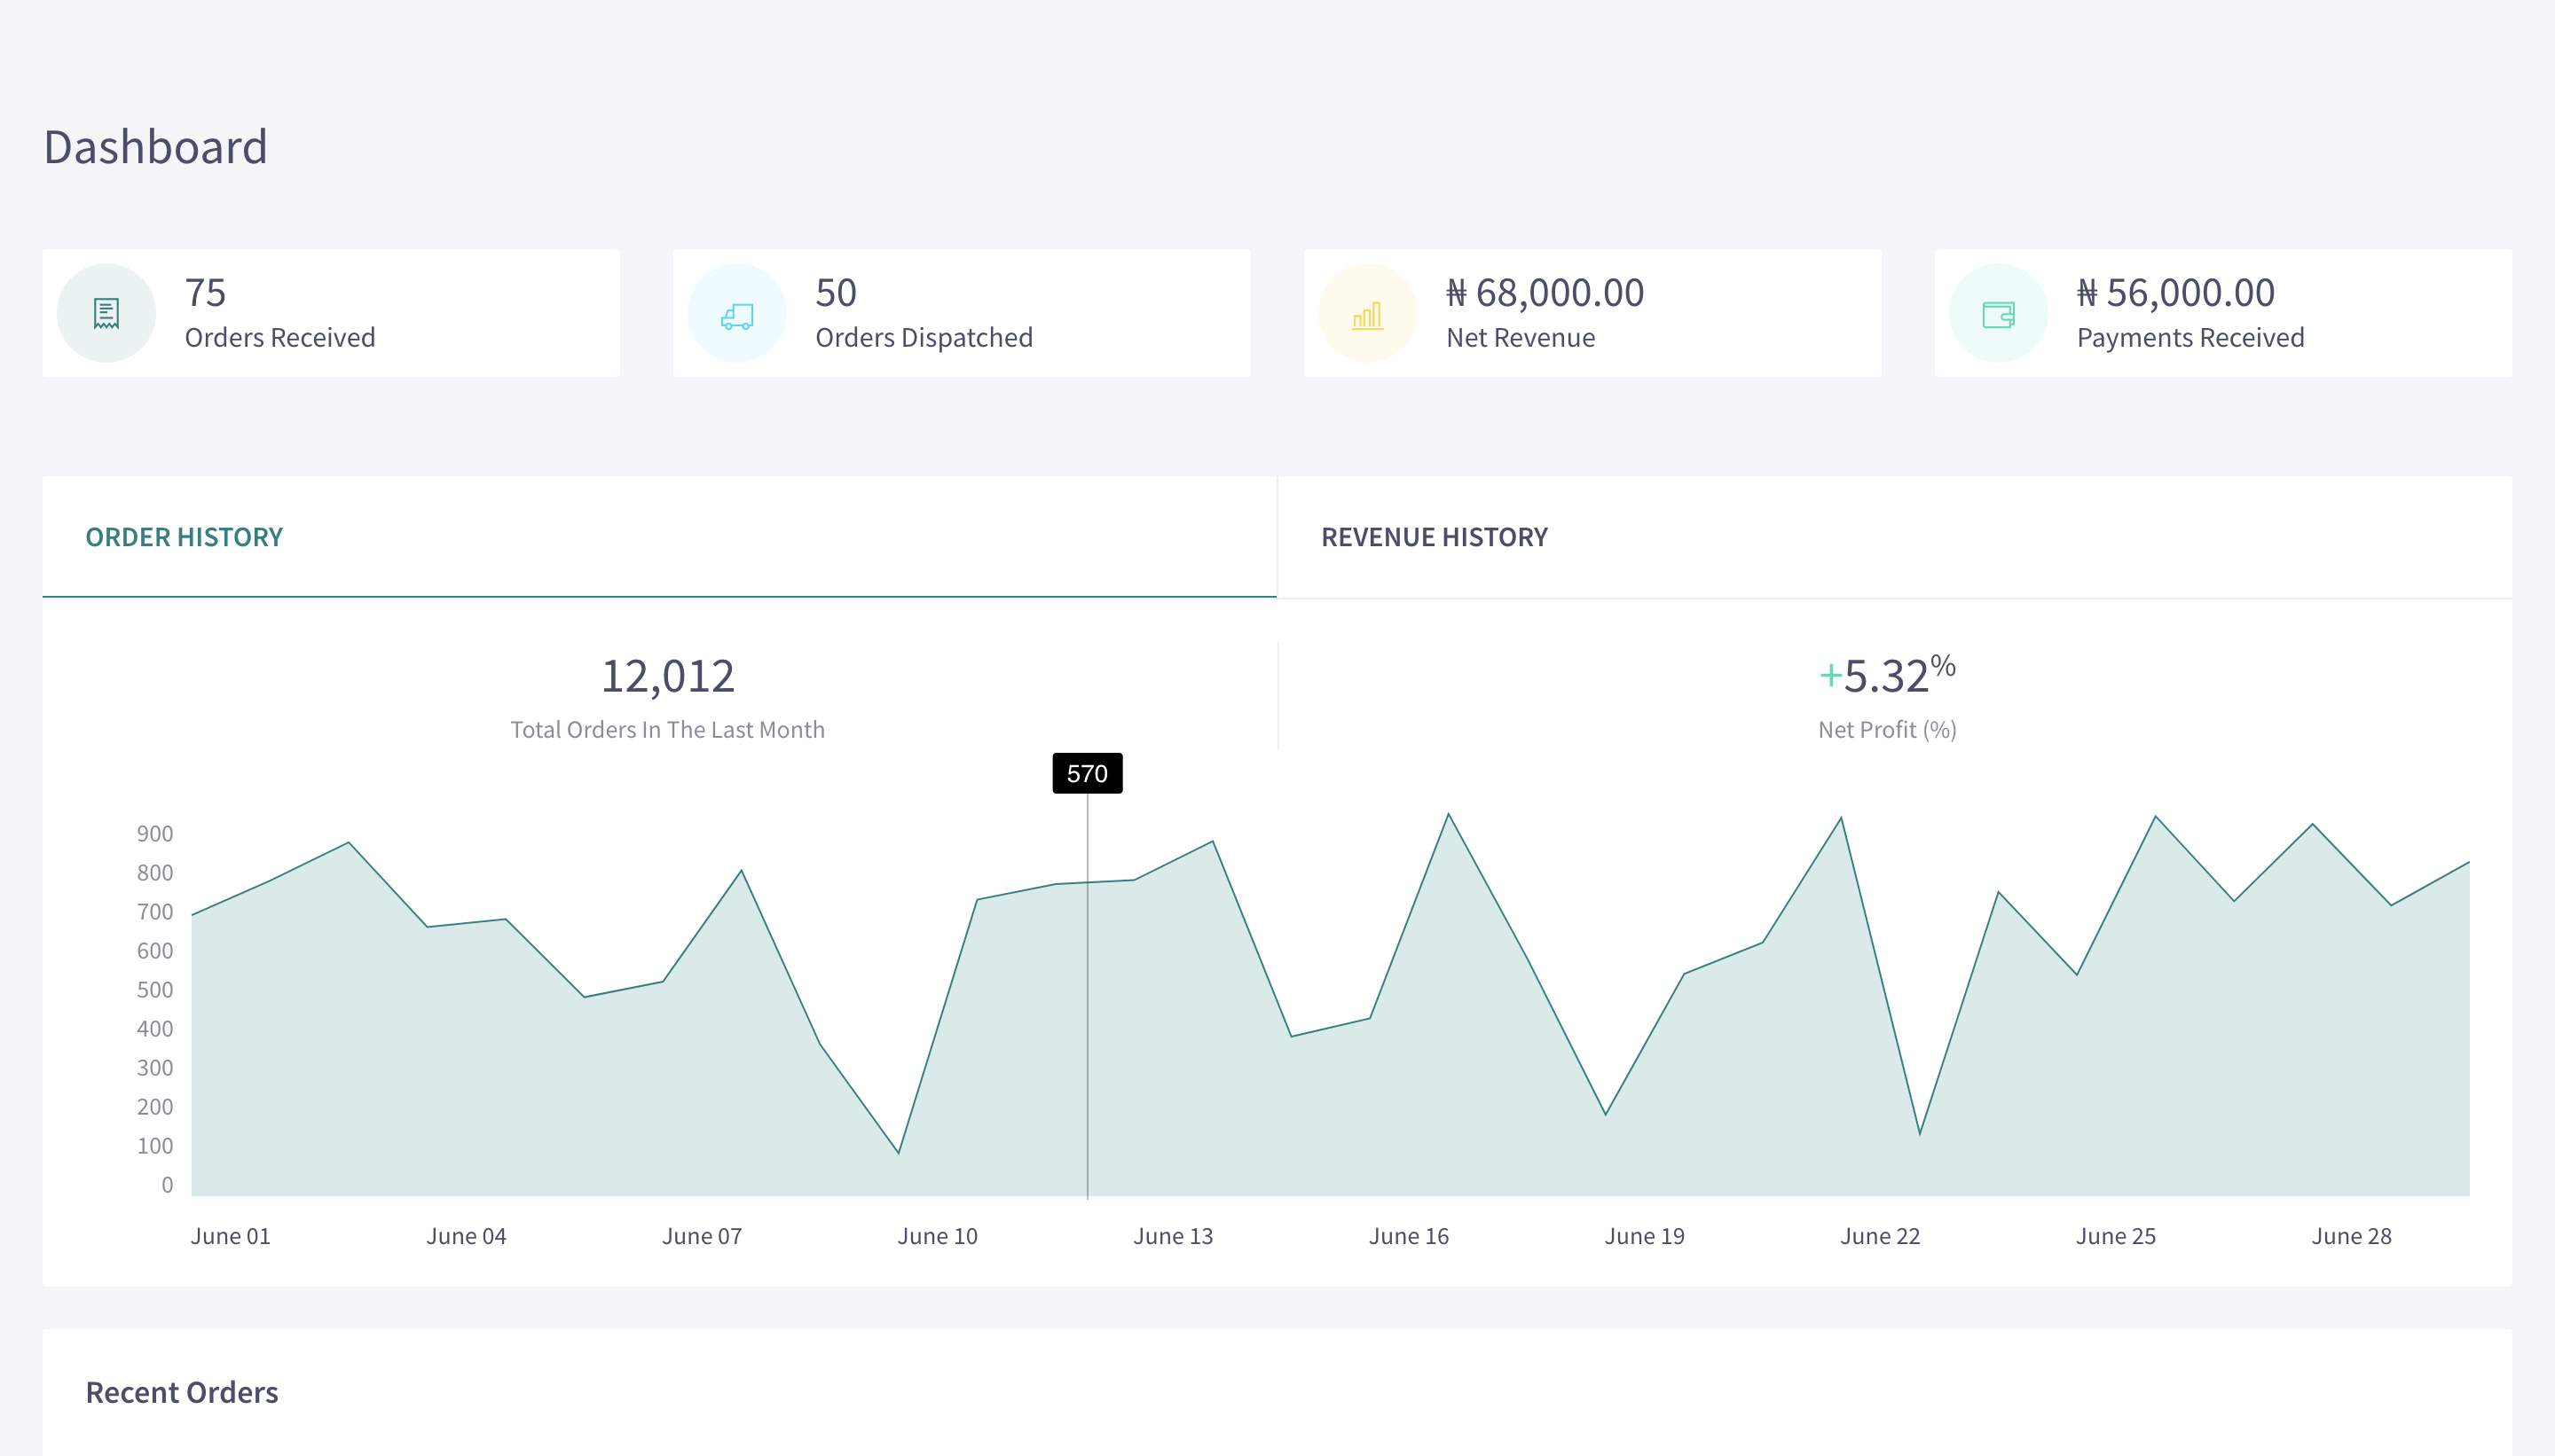2555x1456 pixels.
Task: Click the ₦ 56,000.00 Payments Received value
Action: [x=2174, y=293]
